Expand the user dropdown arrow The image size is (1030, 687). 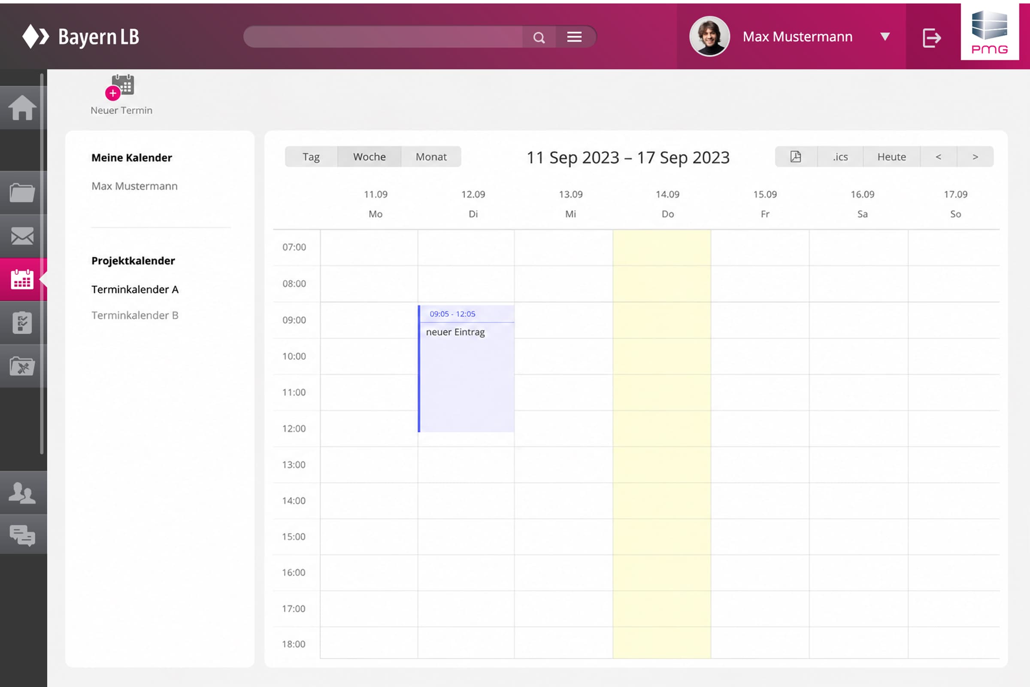click(885, 36)
